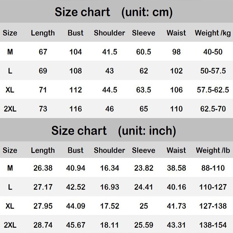Select the Weight /lb column header
Viewport: 233px width, 233px height.
pos(213,150)
